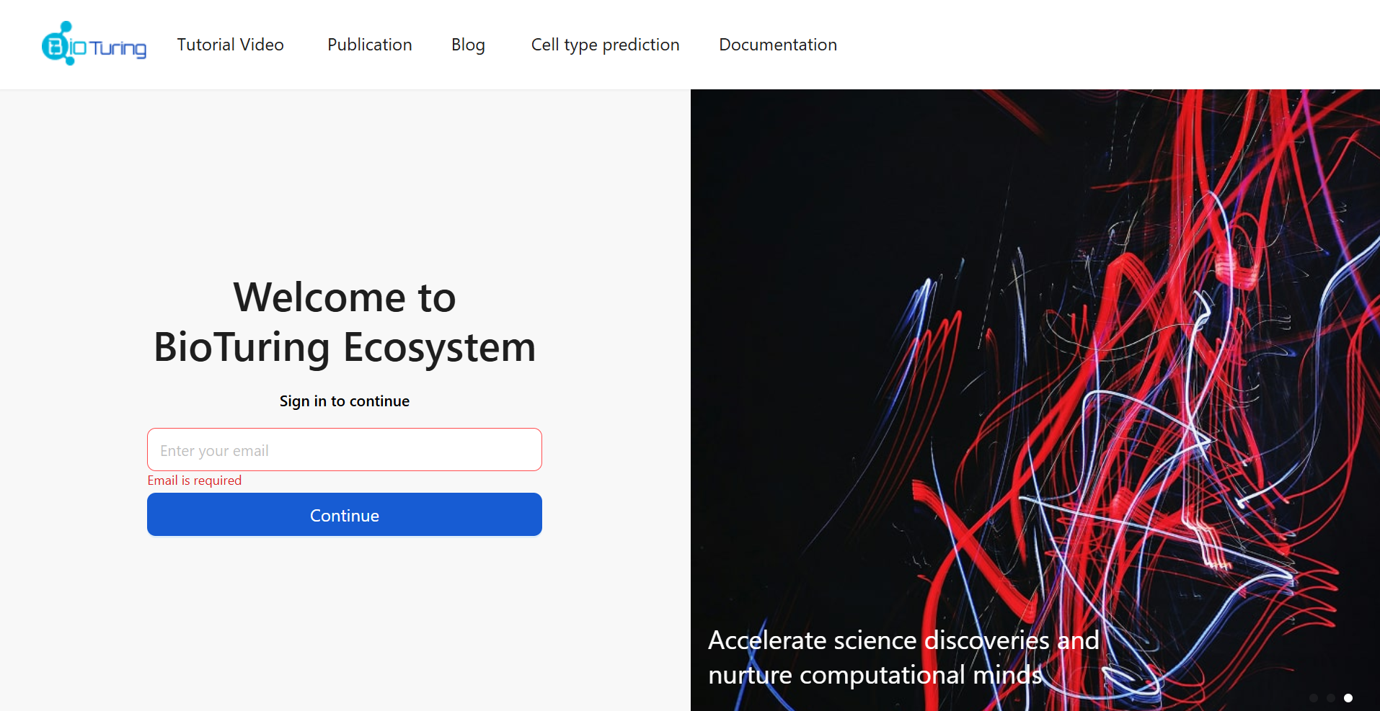Select the active third carousel dot
This screenshot has width=1380, height=711.
coord(1348,697)
